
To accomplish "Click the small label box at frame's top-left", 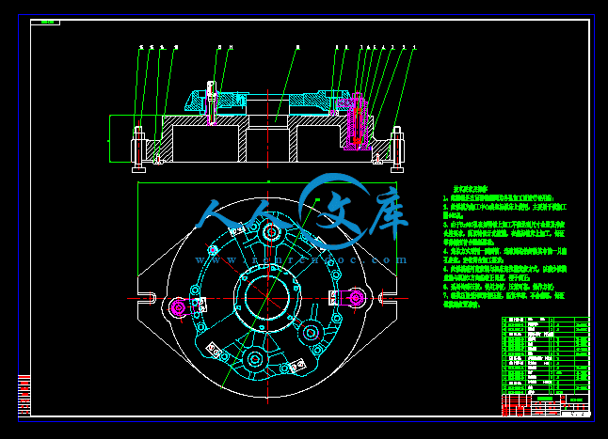I will coord(45,23).
